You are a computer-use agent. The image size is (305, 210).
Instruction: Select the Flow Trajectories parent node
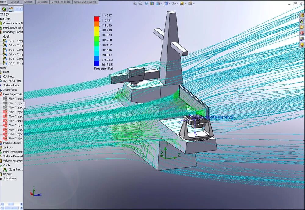tap(12, 94)
